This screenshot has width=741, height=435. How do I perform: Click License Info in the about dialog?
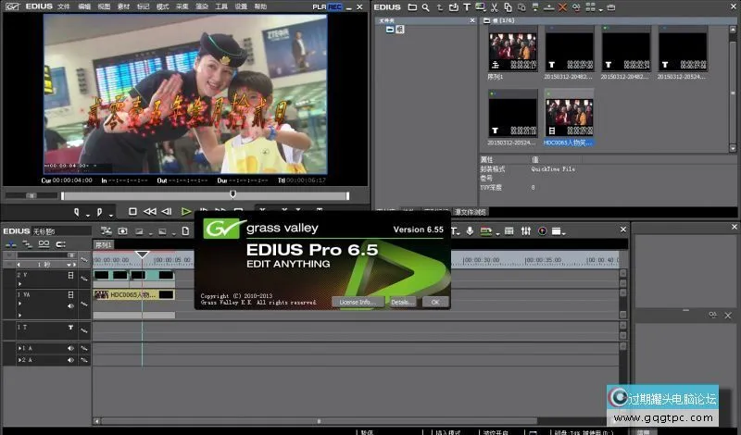(358, 302)
